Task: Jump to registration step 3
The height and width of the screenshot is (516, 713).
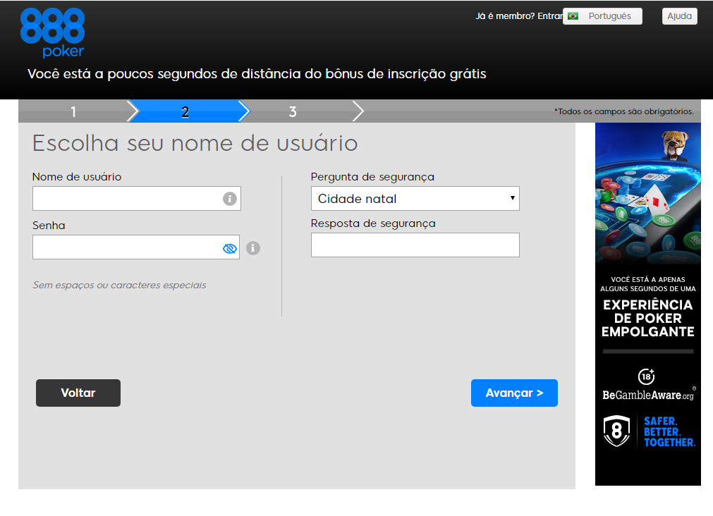Action: pos(293,111)
